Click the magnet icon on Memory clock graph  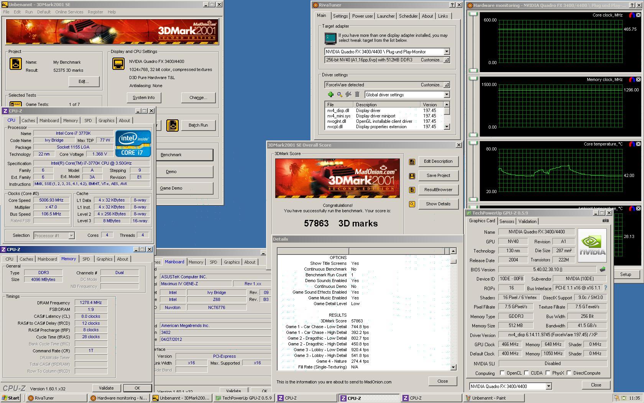coord(632,79)
